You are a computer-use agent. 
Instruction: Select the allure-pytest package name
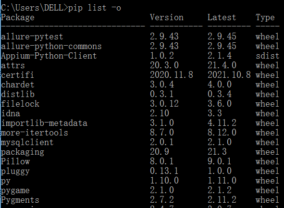tap(32, 37)
